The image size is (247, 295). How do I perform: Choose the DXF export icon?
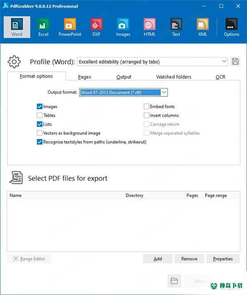[x=96, y=27]
